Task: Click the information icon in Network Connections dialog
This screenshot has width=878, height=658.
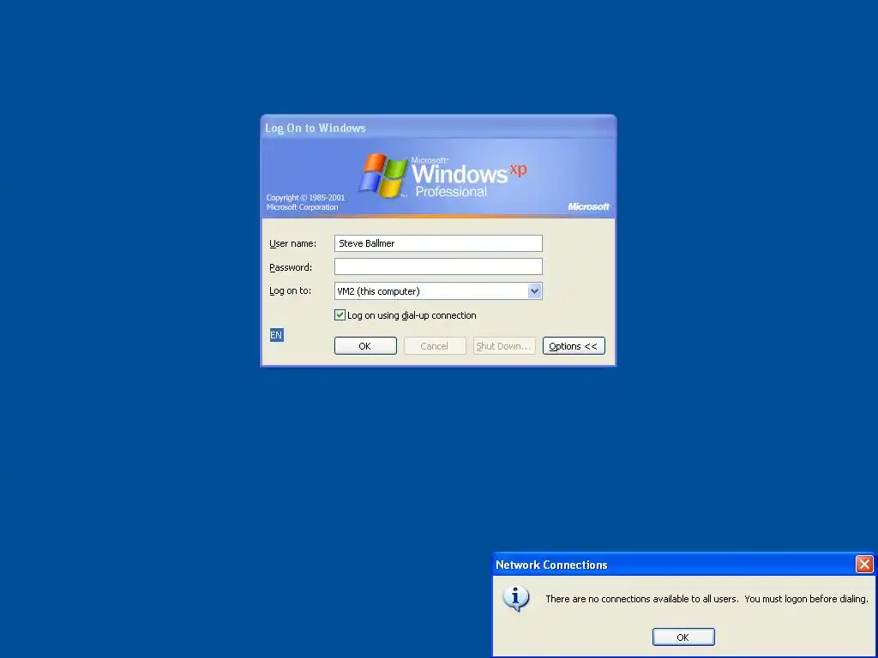Action: click(x=515, y=598)
